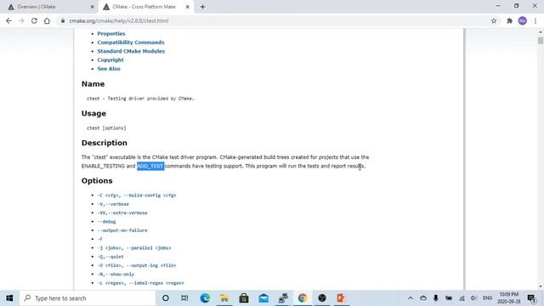Open the notification action center icon
Screen dimensions: 544x306
tap(531, 298)
